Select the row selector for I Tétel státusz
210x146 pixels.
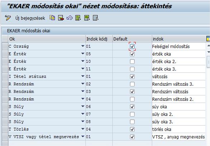(5, 76)
